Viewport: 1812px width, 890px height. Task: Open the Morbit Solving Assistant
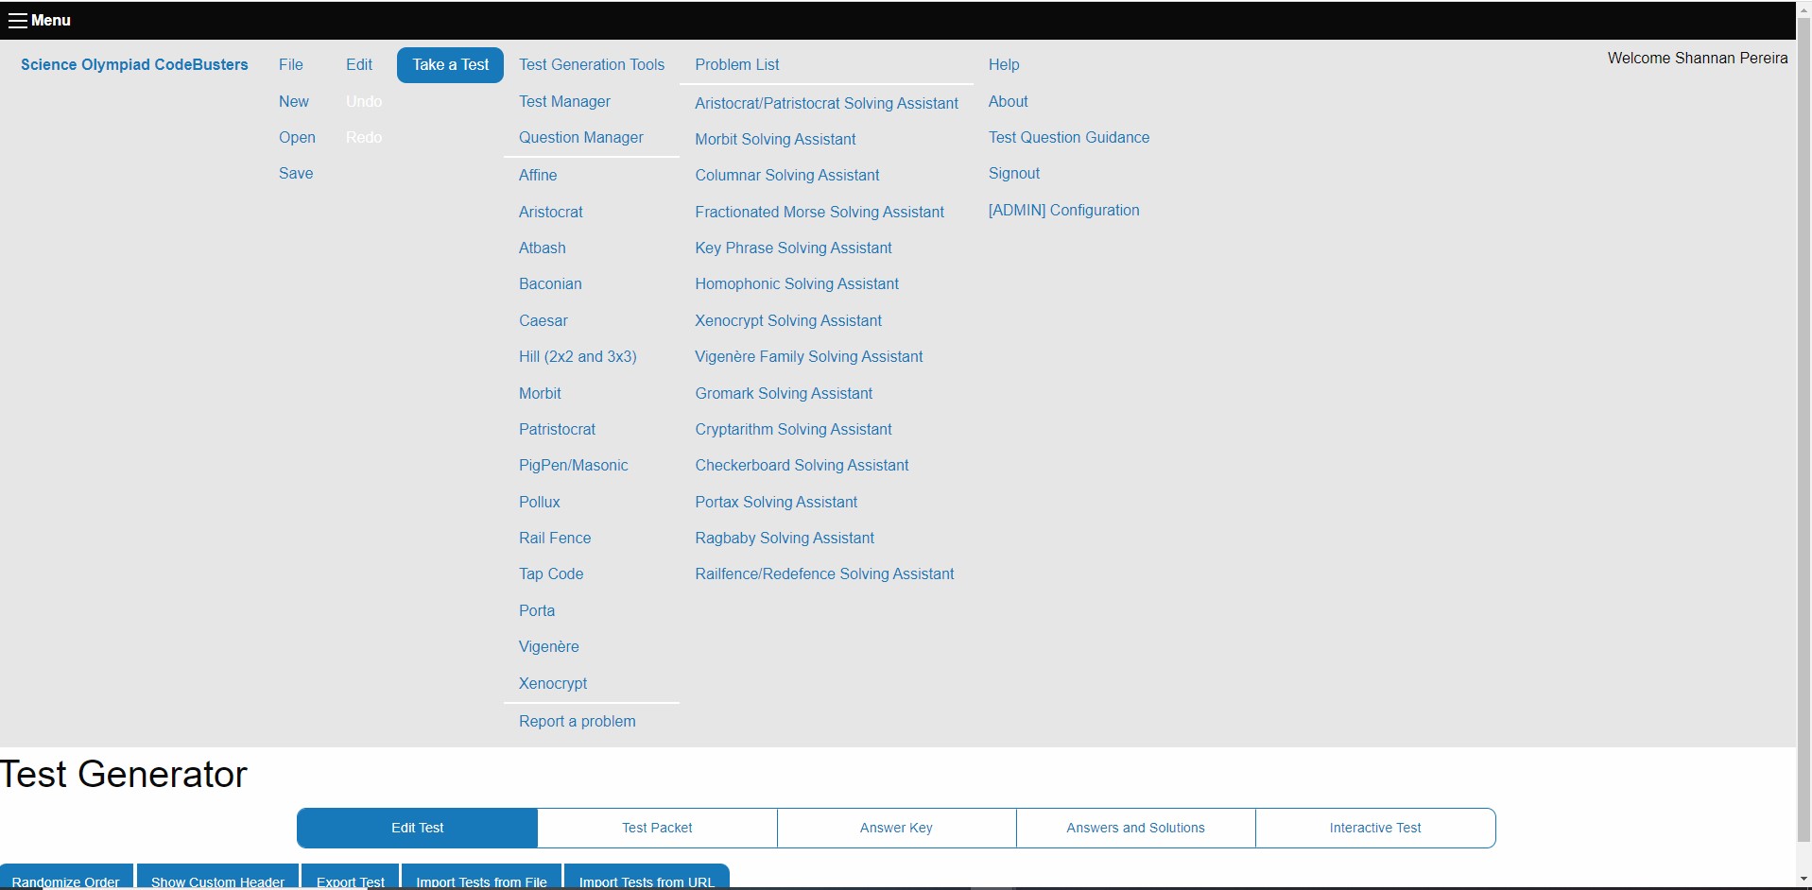[x=775, y=139]
